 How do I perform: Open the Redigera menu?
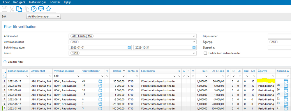[x=19, y=2]
